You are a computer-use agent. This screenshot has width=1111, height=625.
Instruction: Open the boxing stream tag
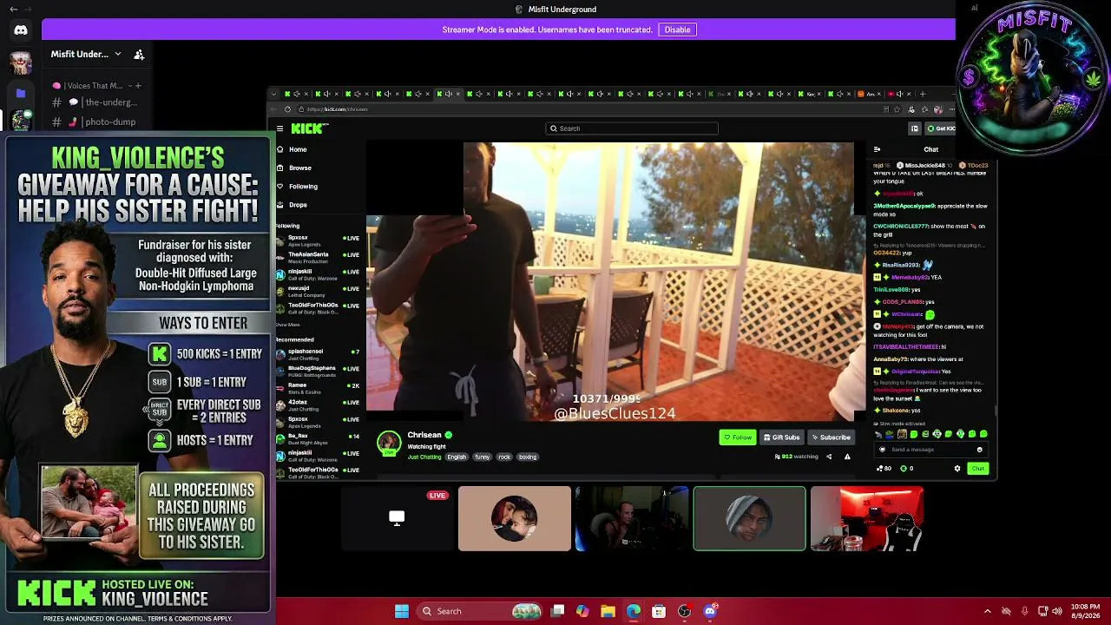click(528, 457)
